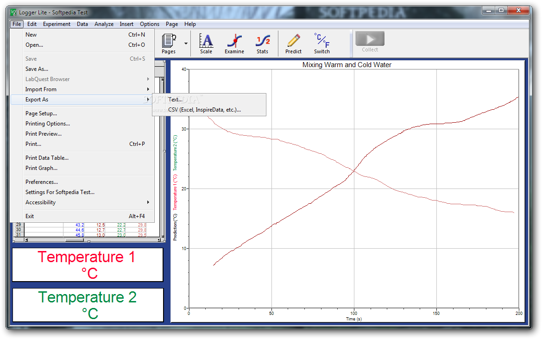
Task: Click table cell value 44.6
Action: [80, 230]
